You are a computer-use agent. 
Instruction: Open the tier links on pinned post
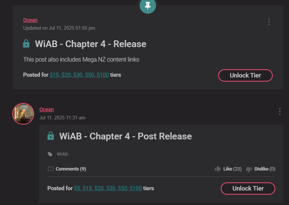pyautogui.click(x=79, y=75)
